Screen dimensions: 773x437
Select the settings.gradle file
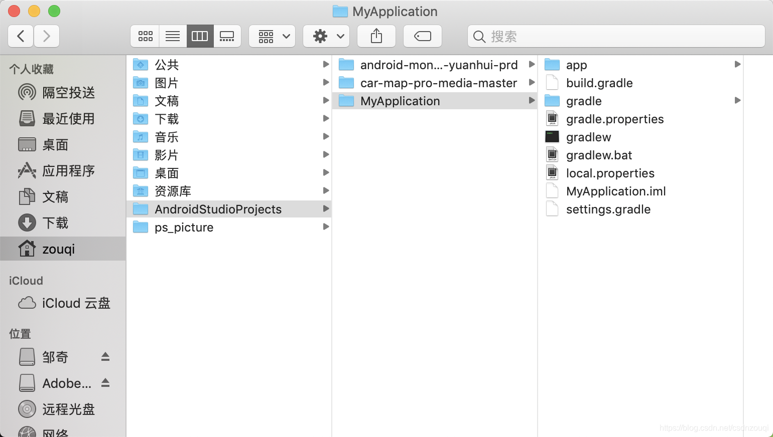click(640, 209)
